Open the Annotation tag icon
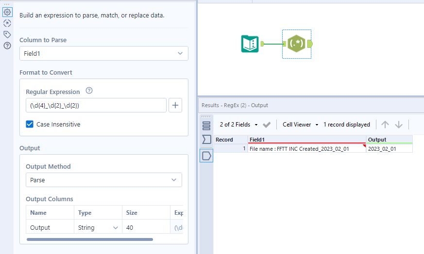The width and height of the screenshot is (424, 254). click(7, 34)
